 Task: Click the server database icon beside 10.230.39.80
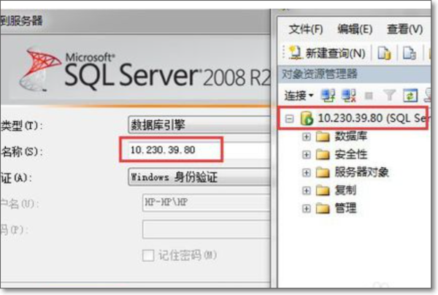307,118
